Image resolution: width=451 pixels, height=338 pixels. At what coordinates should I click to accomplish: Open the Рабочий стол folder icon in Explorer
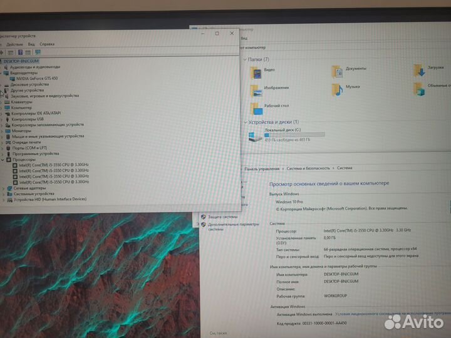(x=256, y=109)
